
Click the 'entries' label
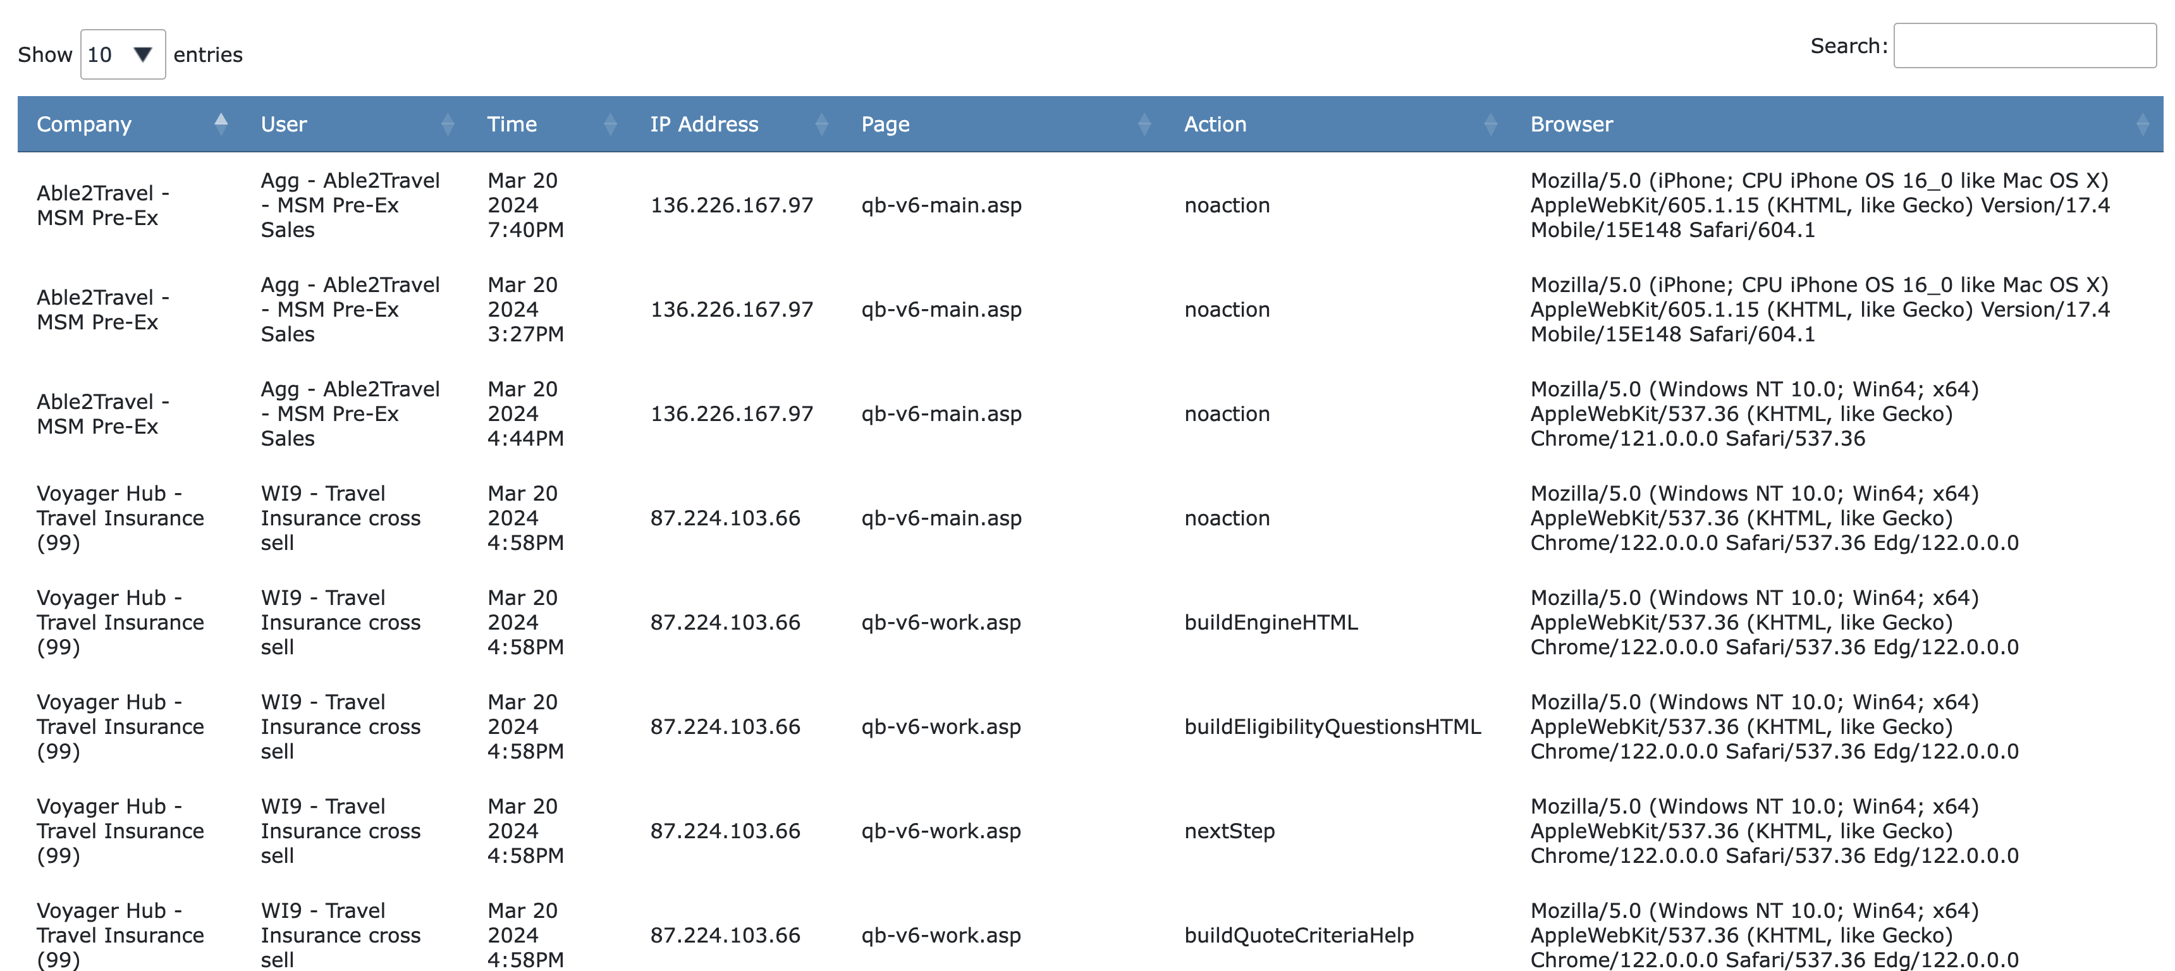(x=208, y=55)
